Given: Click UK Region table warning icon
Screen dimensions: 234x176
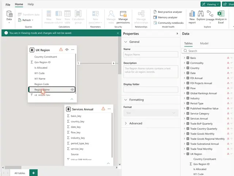Looking at the screenshot, I should click(61, 49).
